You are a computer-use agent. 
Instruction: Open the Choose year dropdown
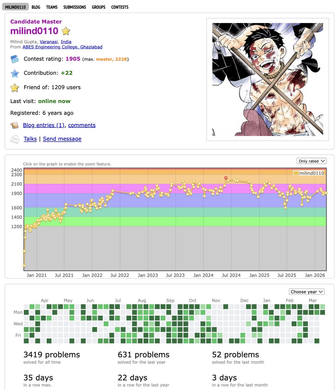coord(306,292)
